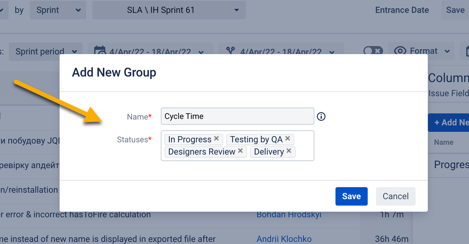This screenshot has height=244, width=469.
Task: Remove the Delivery status tag
Action: 289,151
